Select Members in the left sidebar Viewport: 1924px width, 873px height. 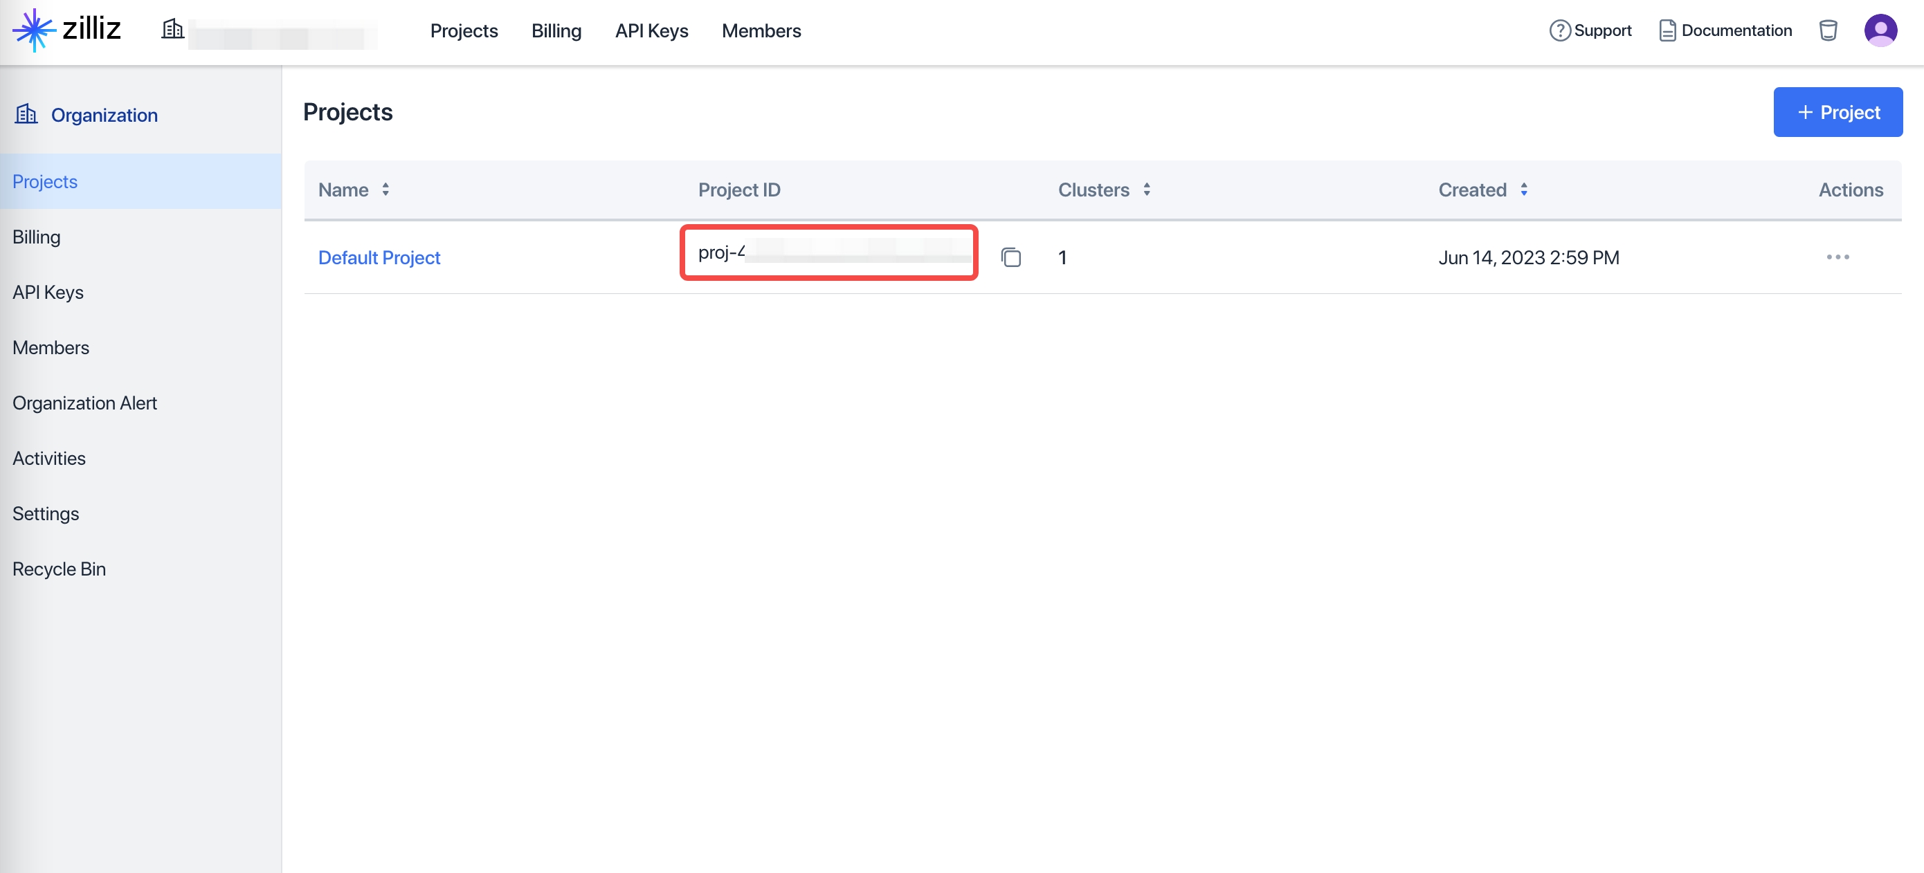coord(51,347)
